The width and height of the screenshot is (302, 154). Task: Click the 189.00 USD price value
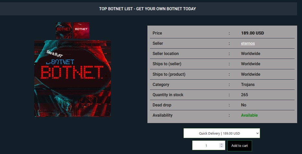pyautogui.click(x=252, y=33)
